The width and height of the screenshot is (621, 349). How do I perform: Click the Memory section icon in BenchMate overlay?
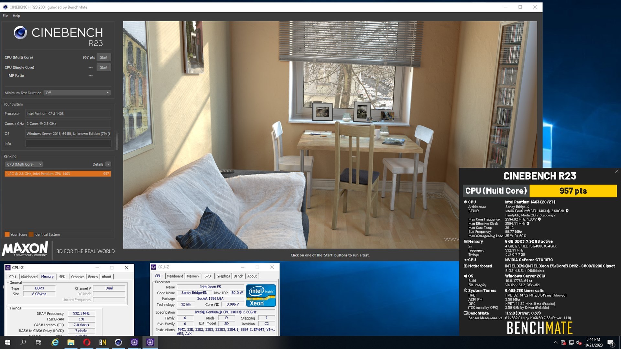pos(466,241)
